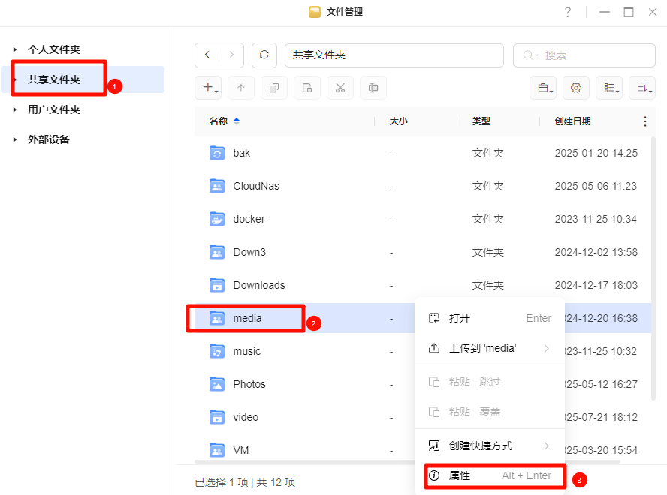Click the upload icon in the toolbar

[241, 88]
